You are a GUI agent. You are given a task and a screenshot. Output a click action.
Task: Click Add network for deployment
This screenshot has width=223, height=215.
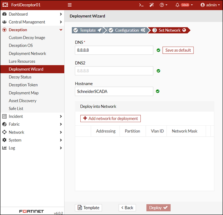111,119
